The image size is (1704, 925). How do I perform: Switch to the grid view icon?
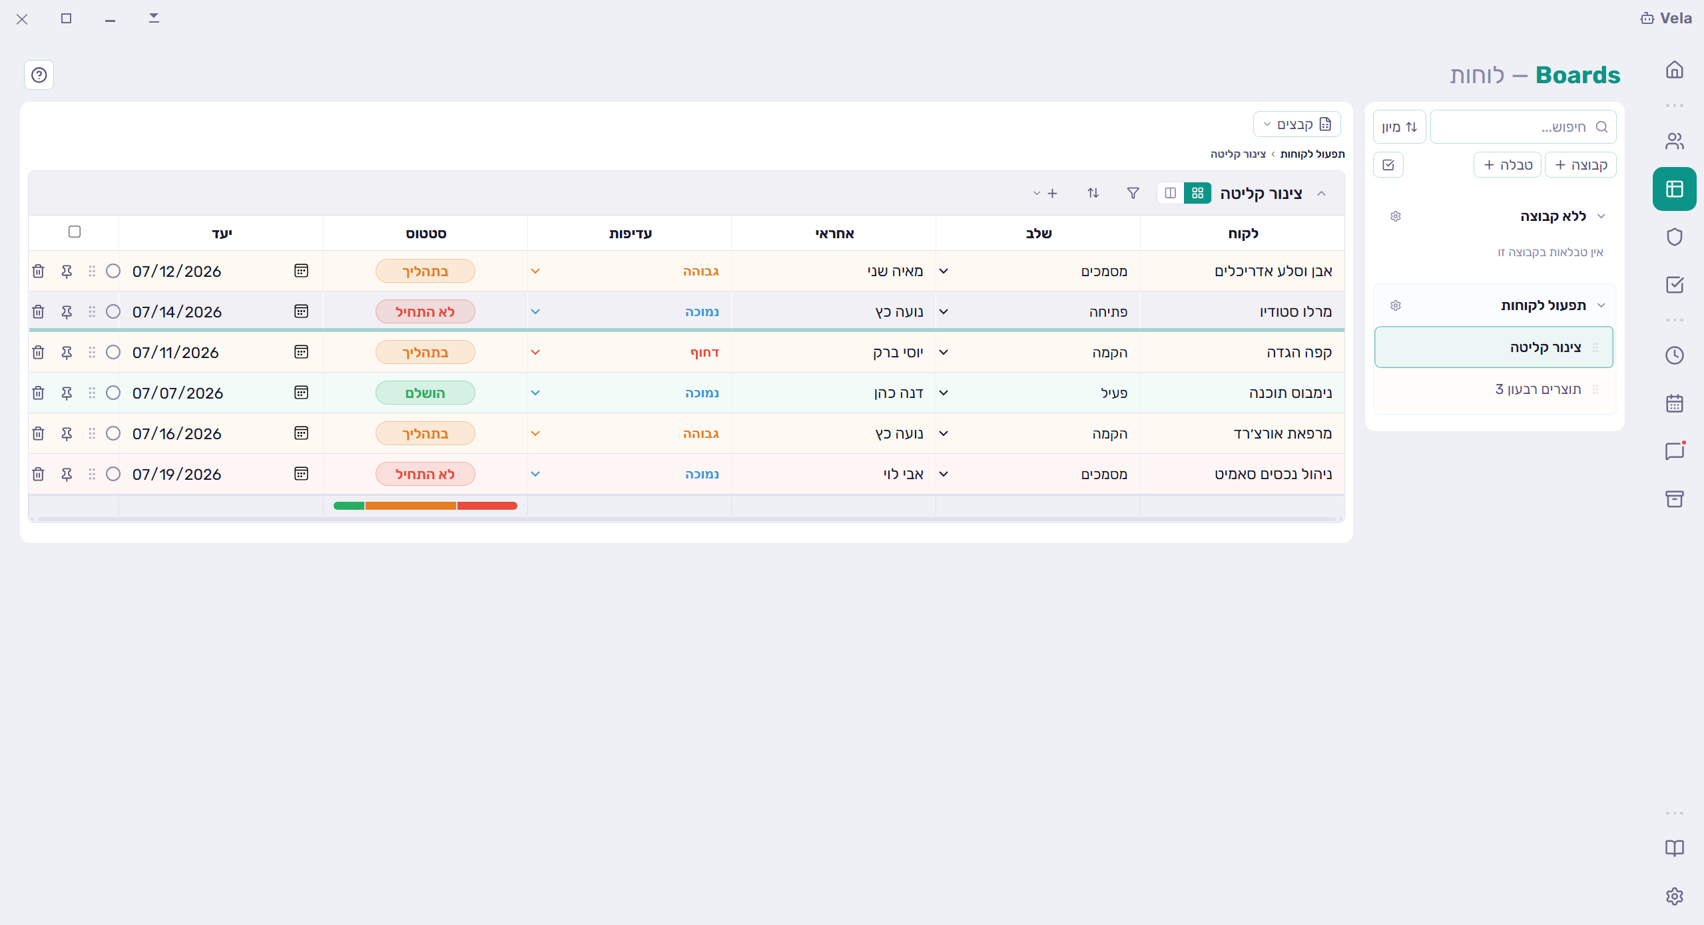[1197, 193]
